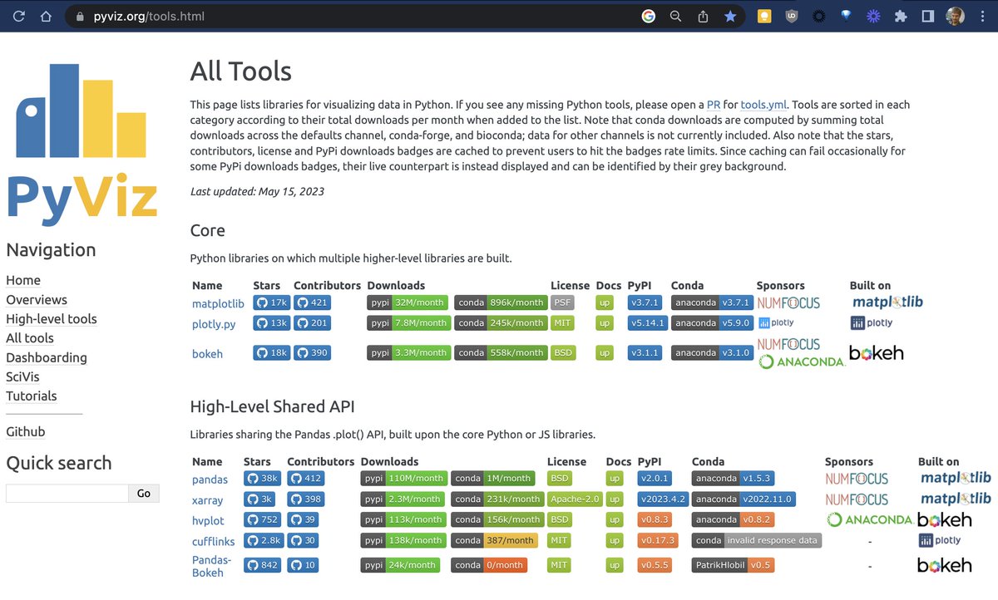Open the plotly.py library name link
The height and width of the screenshot is (600, 998).
coord(214,323)
